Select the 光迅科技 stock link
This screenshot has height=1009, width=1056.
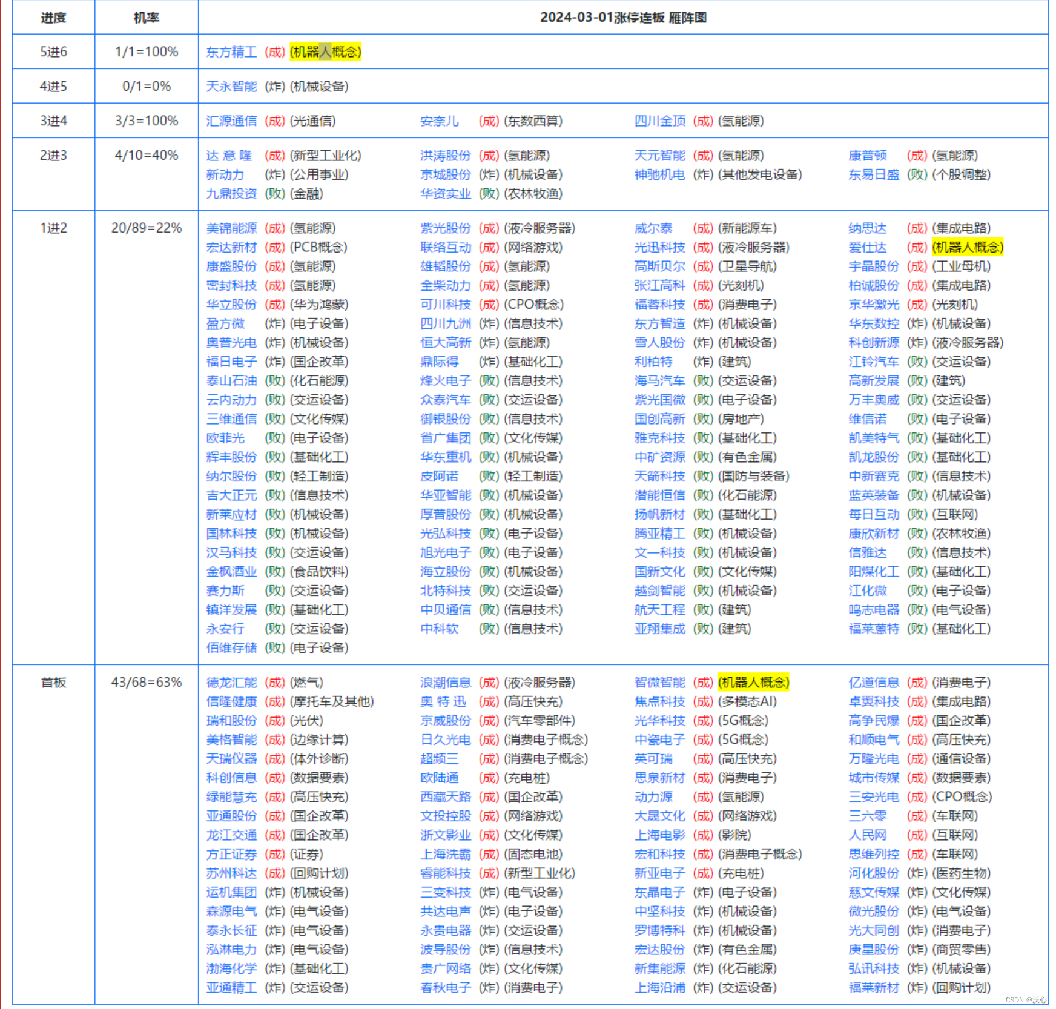click(659, 247)
